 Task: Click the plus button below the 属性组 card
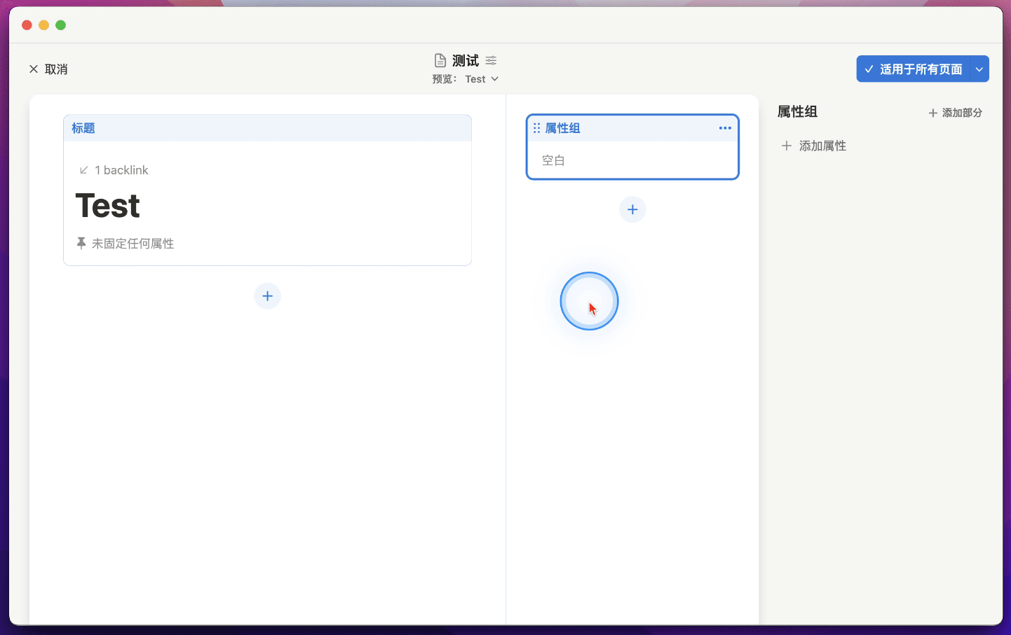click(x=632, y=209)
